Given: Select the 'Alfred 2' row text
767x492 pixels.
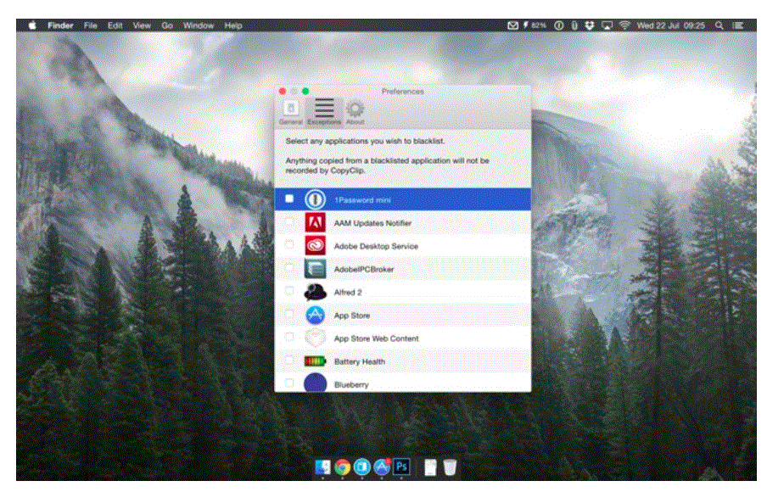Looking at the screenshot, I should (348, 293).
